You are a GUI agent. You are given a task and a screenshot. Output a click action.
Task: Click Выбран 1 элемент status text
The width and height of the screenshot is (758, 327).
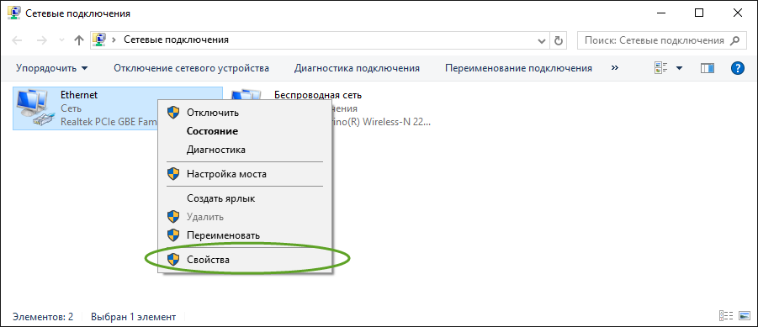click(134, 317)
